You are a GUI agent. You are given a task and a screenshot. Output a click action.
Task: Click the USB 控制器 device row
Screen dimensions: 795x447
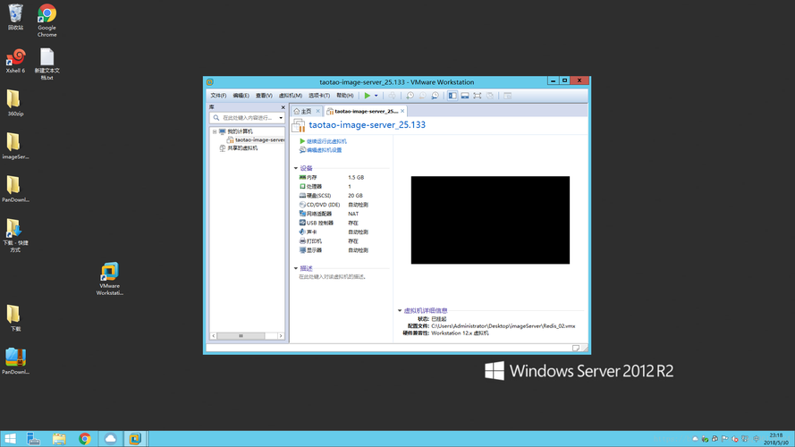pos(334,223)
